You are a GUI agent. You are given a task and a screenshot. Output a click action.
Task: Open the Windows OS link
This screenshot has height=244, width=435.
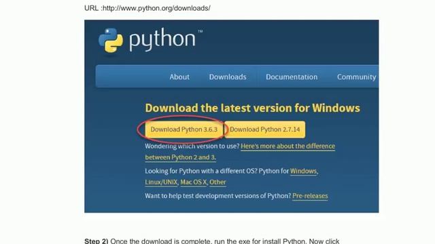click(303, 171)
